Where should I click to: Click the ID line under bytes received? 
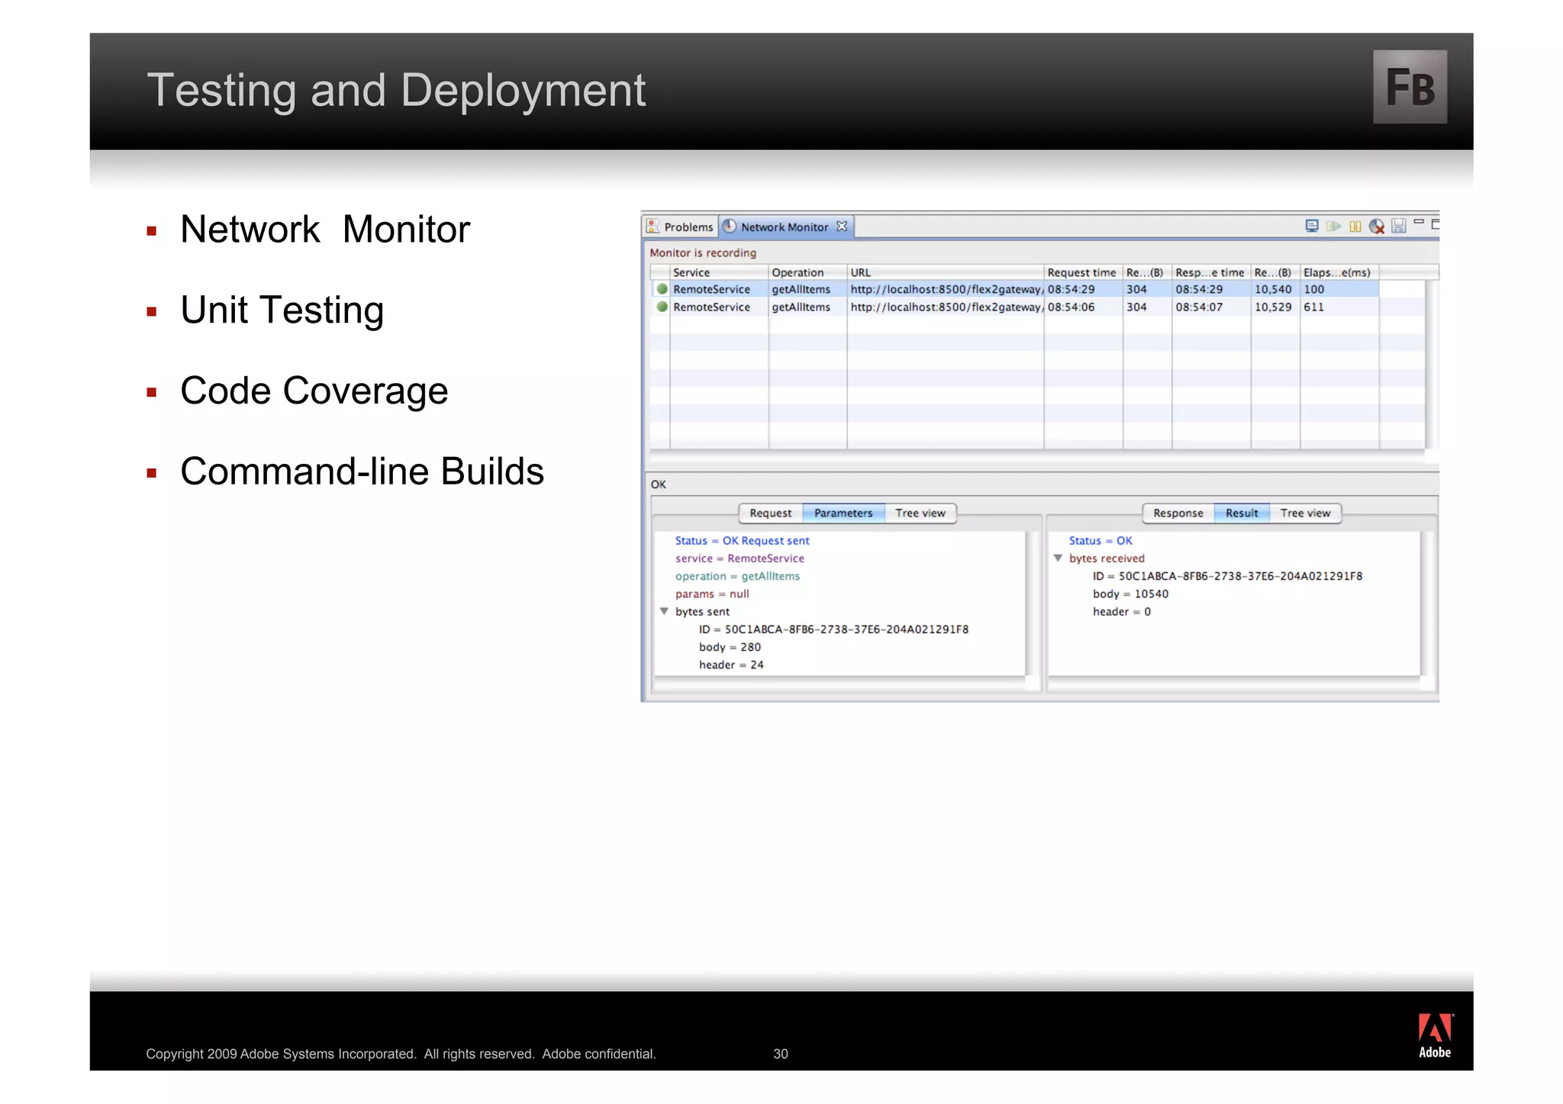(x=1227, y=576)
